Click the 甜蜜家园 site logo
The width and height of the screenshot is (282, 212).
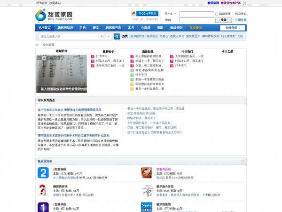pyautogui.click(x=54, y=15)
